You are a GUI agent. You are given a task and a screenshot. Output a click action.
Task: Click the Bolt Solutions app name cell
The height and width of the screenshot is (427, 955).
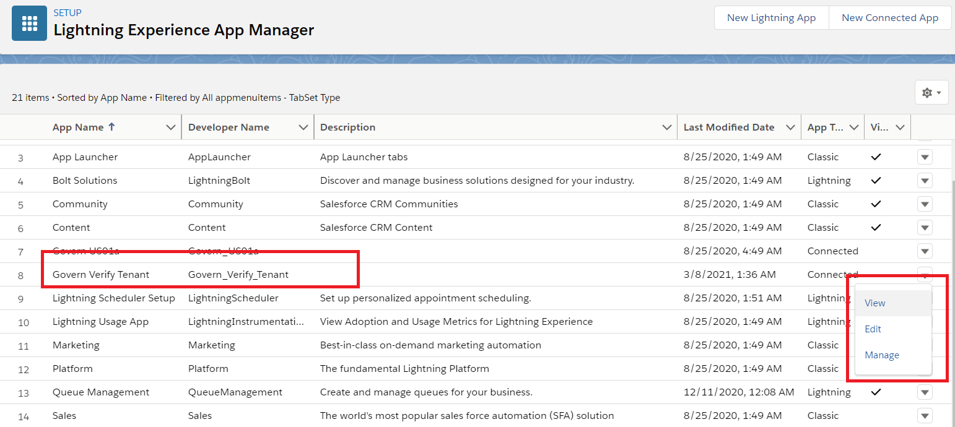point(85,181)
